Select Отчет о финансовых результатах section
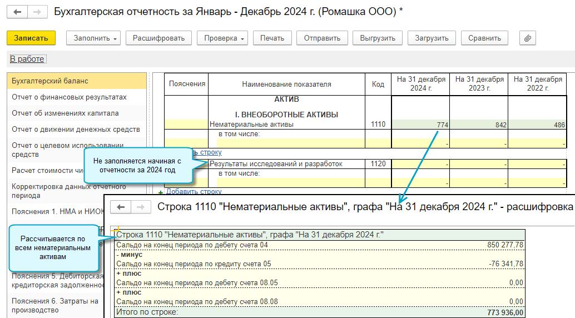575x318 pixels. tap(69, 97)
